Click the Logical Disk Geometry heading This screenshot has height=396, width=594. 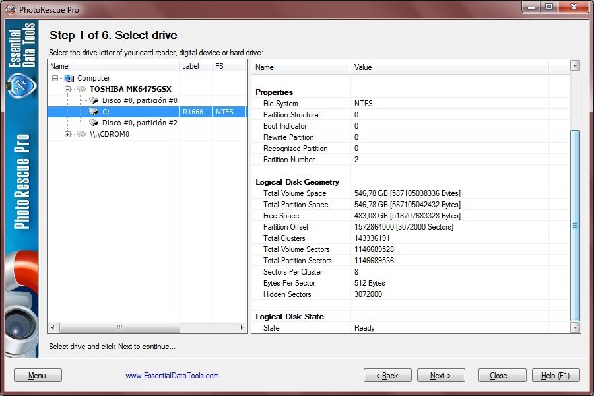pyautogui.click(x=298, y=182)
